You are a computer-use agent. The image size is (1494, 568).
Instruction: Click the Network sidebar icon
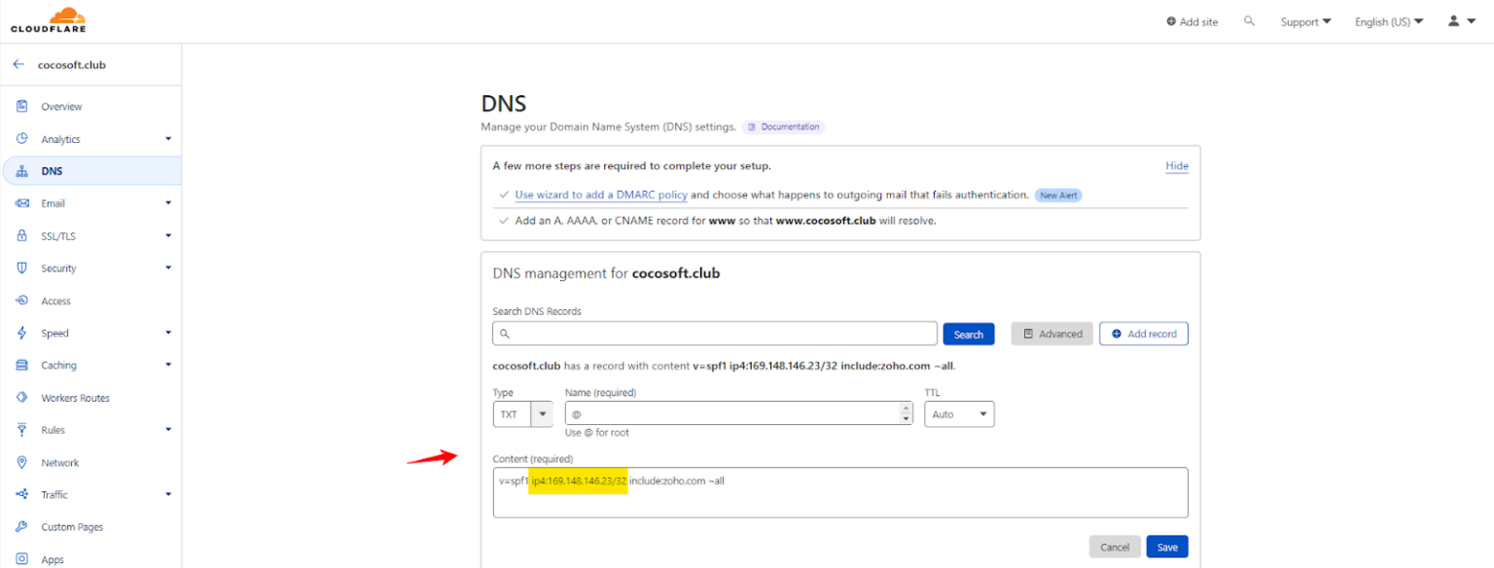(x=22, y=462)
